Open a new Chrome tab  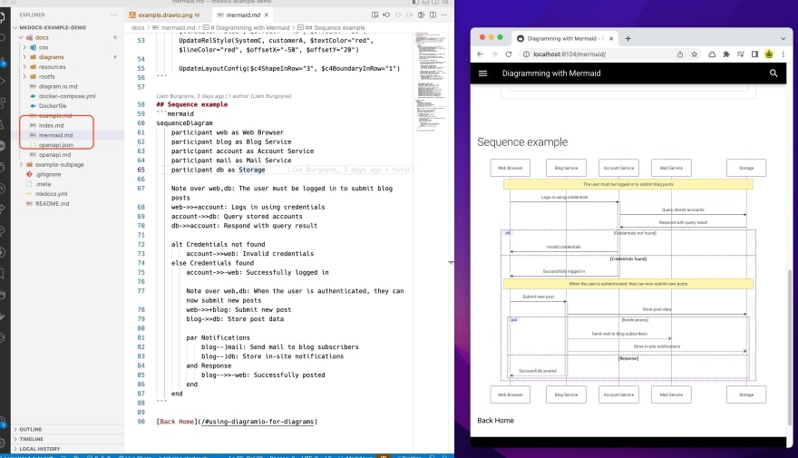tap(628, 38)
